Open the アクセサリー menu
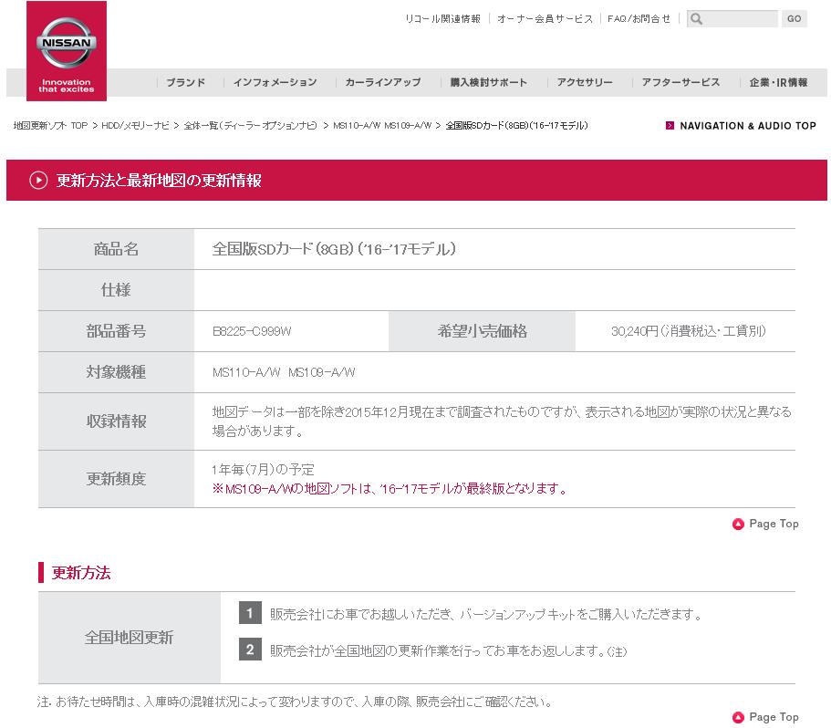 [585, 82]
